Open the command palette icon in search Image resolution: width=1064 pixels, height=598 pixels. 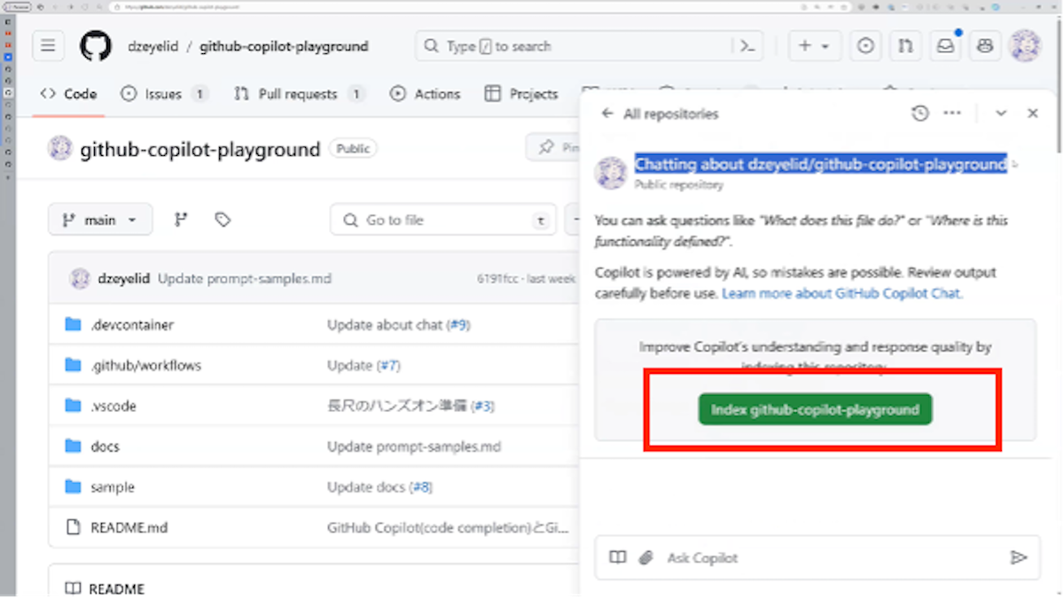[x=747, y=46]
